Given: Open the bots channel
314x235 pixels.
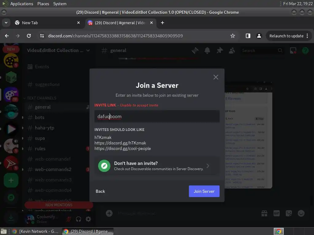Looking at the screenshot, I should (x=40, y=117).
